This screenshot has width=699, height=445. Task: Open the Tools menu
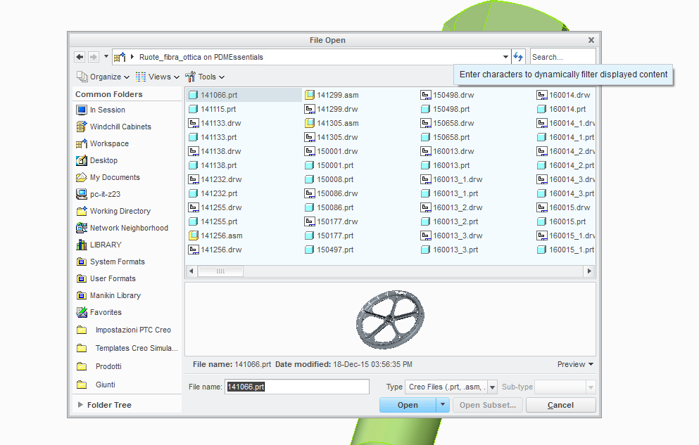[205, 77]
